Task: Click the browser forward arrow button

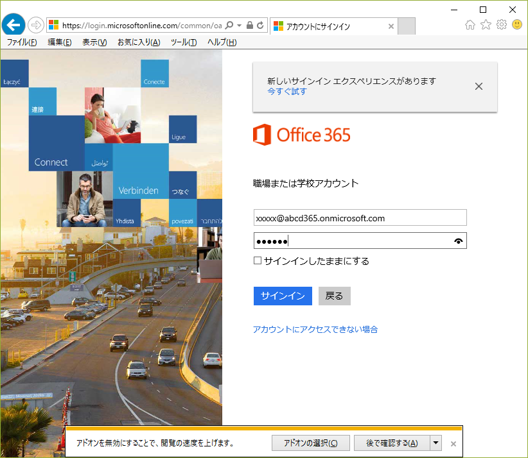Action: 36,25
